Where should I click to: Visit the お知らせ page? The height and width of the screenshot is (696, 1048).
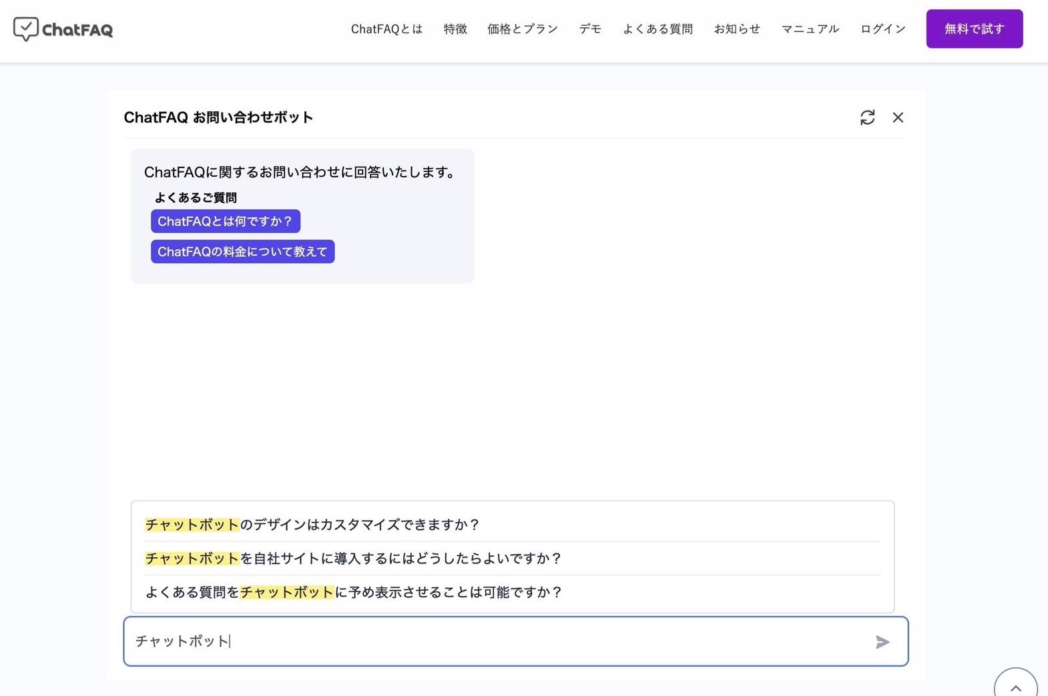click(737, 29)
